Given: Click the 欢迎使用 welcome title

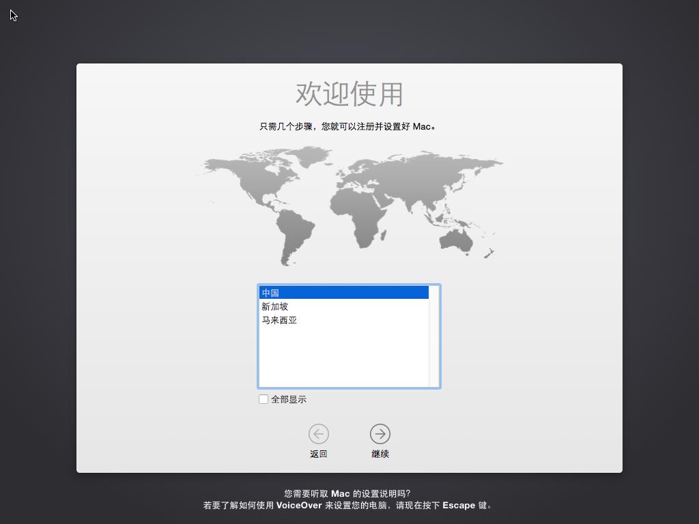Looking at the screenshot, I should coord(349,94).
